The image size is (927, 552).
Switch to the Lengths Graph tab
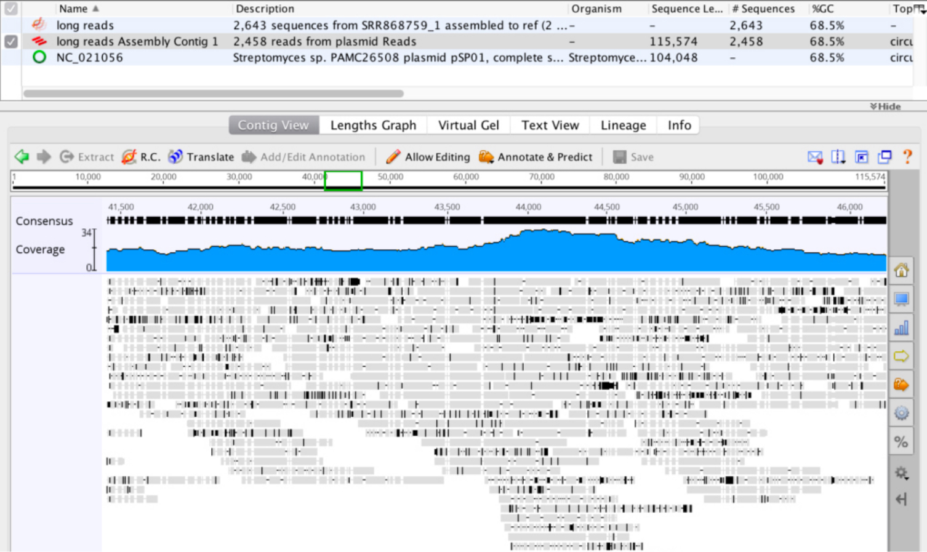tap(373, 125)
